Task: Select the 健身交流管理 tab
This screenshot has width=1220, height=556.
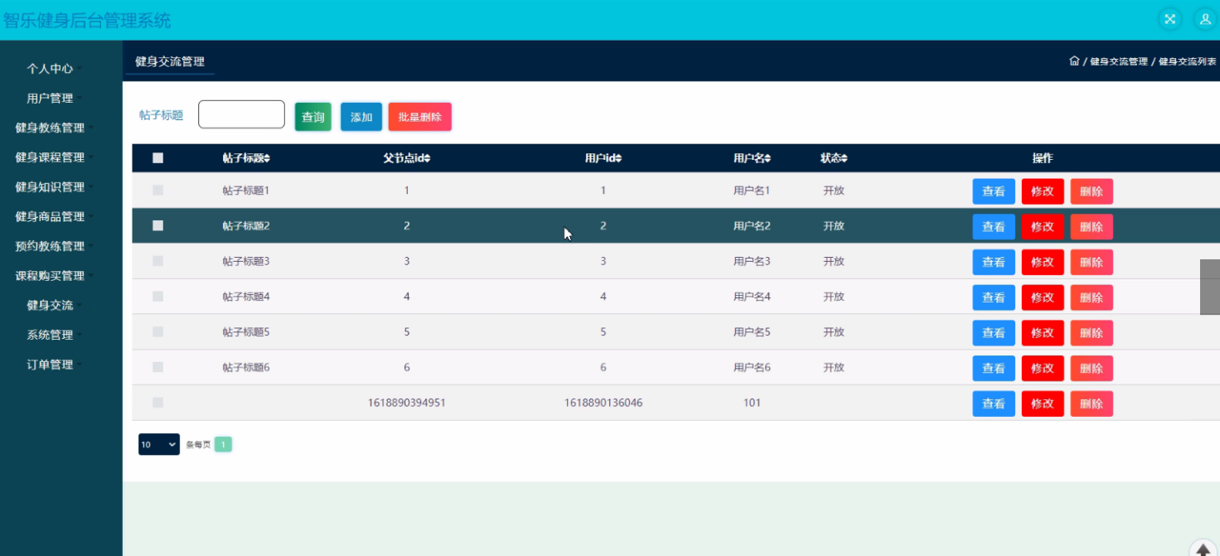Action: pyautogui.click(x=170, y=61)
